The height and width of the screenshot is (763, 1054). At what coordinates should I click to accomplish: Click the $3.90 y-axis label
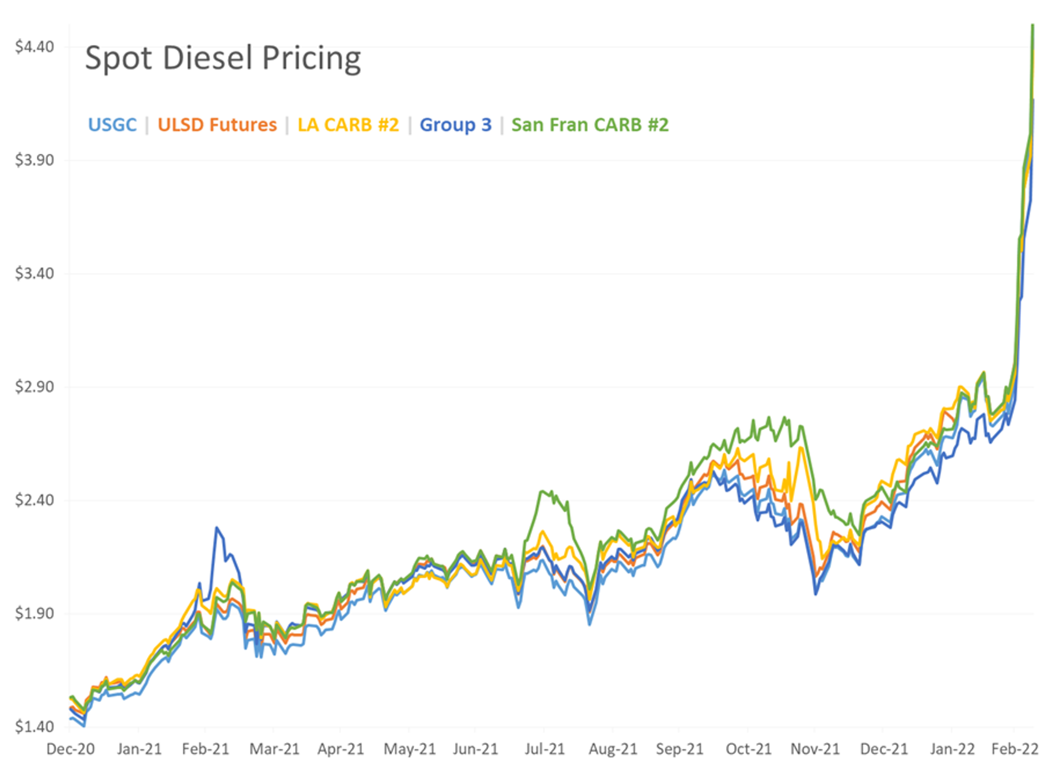(34, 160)
